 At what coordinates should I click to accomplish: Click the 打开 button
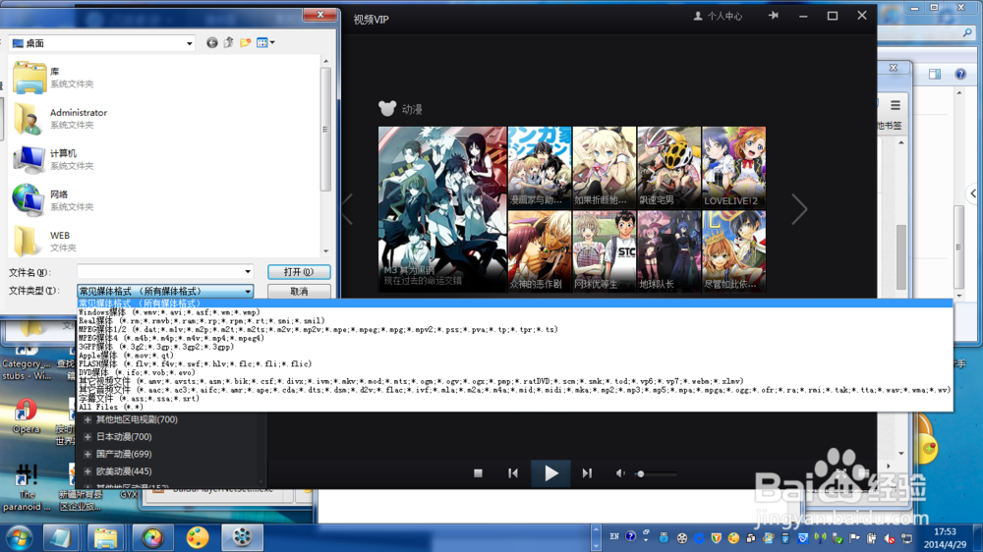coord(299,272)
